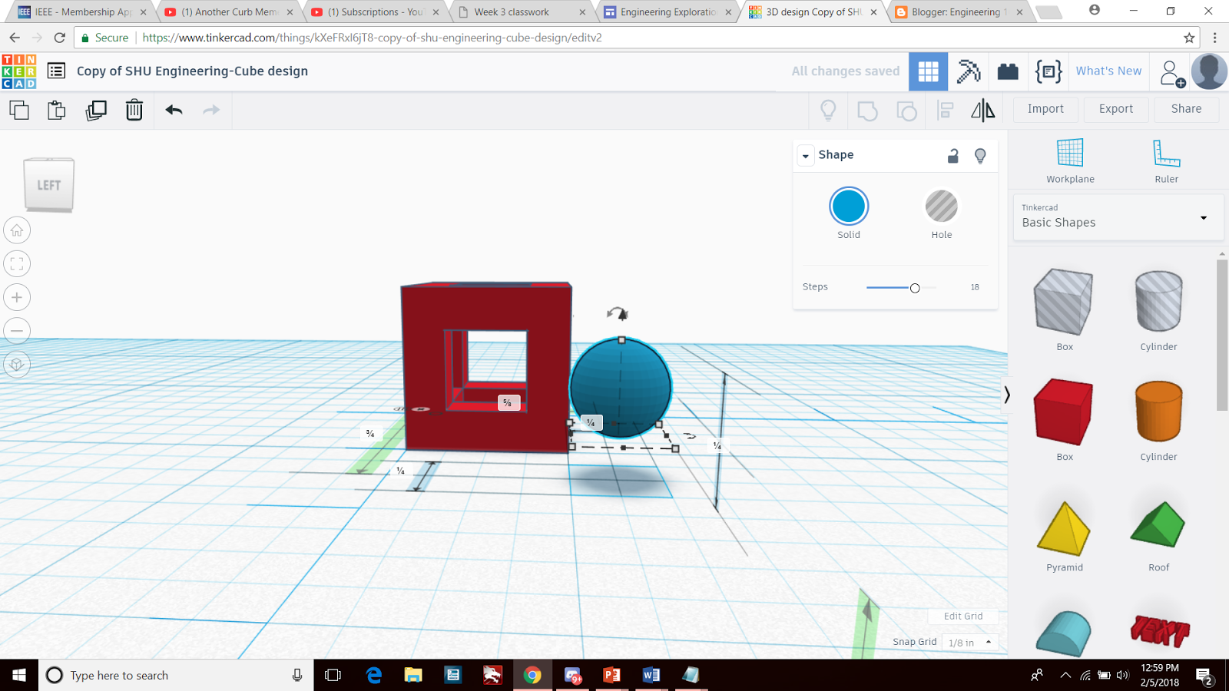Click Edit Grid
1229x691 pixels.
point(962,616)
